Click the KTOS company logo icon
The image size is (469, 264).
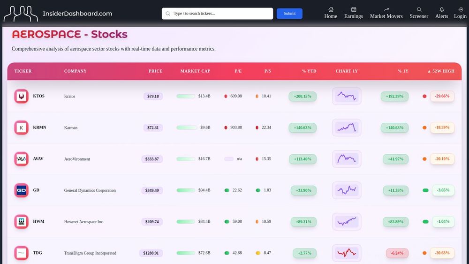tap(21, 96)
